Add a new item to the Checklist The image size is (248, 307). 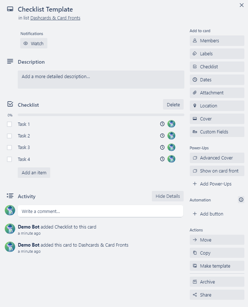(34, 172)
